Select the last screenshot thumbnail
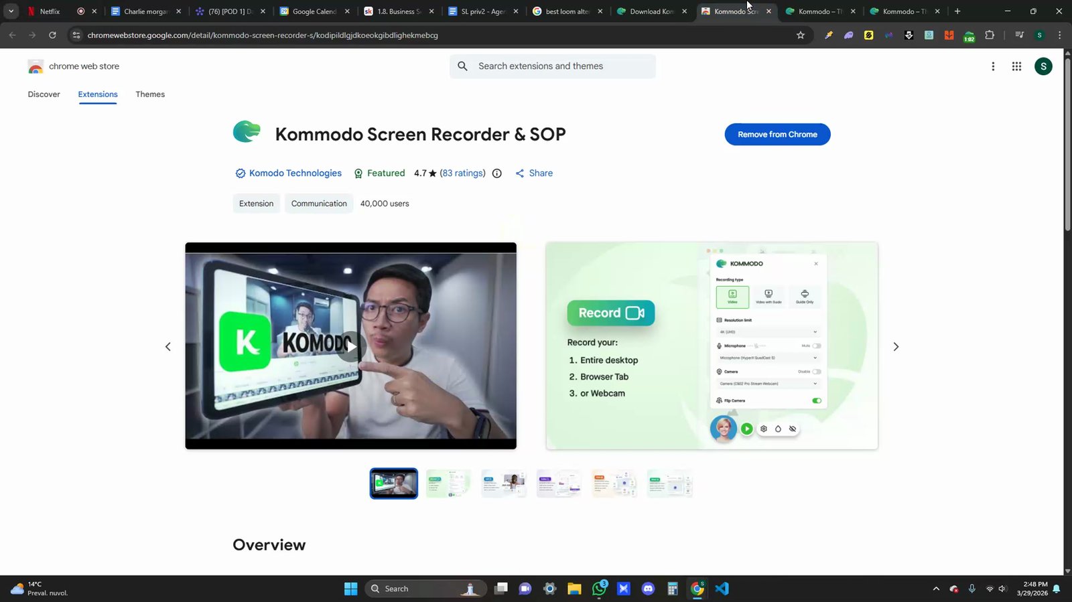Screen dimensions: 1072x602 pos(670,483)
